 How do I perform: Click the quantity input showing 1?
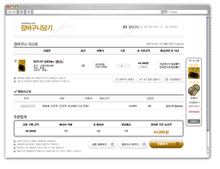123,66
